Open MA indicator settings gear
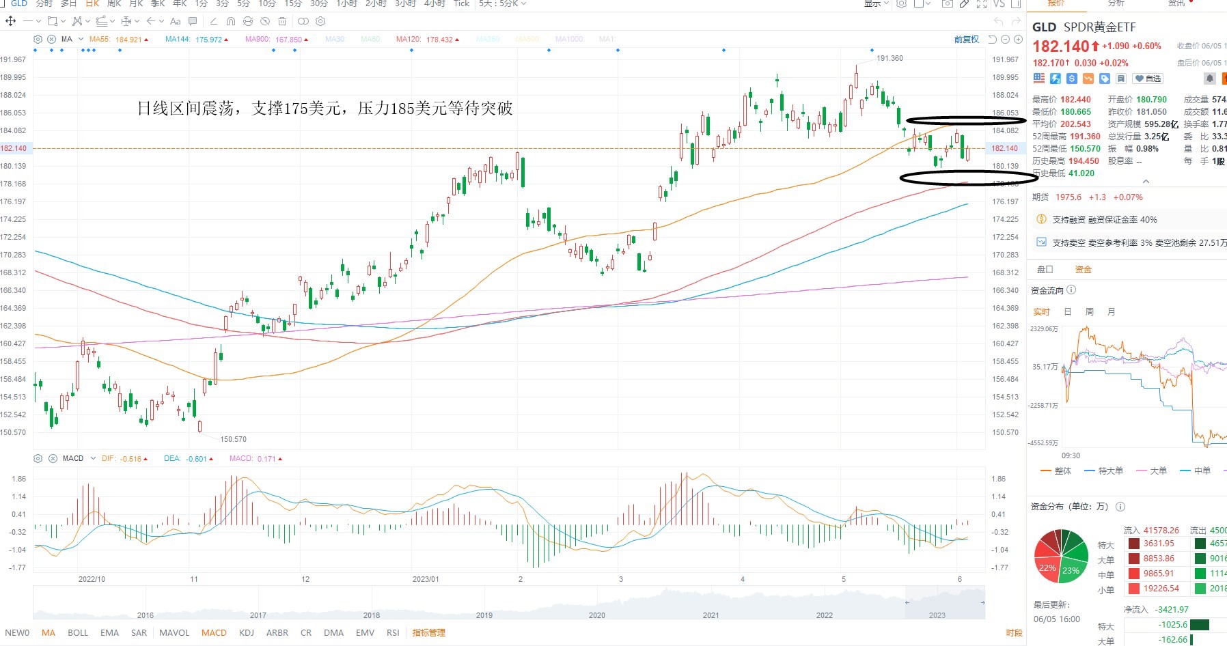The height and width of the screenshot is (646, 1227). click(38, 39)
